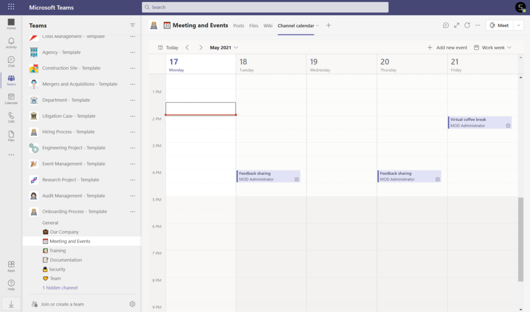The image size is (530, 312).
Task: Show more apps ellipsis in rail
Action: (x=11, y=155)
